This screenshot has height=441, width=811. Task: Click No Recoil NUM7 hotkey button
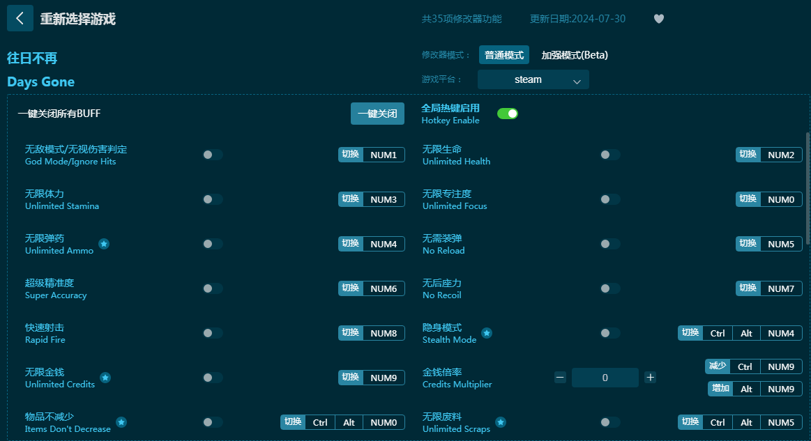[768, 288]
